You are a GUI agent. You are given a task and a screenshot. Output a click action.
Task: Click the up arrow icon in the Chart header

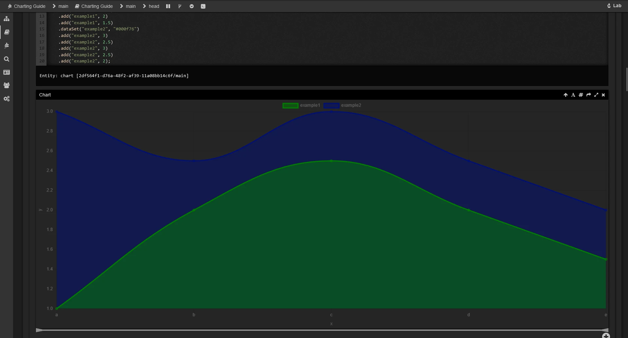(566, 95)
